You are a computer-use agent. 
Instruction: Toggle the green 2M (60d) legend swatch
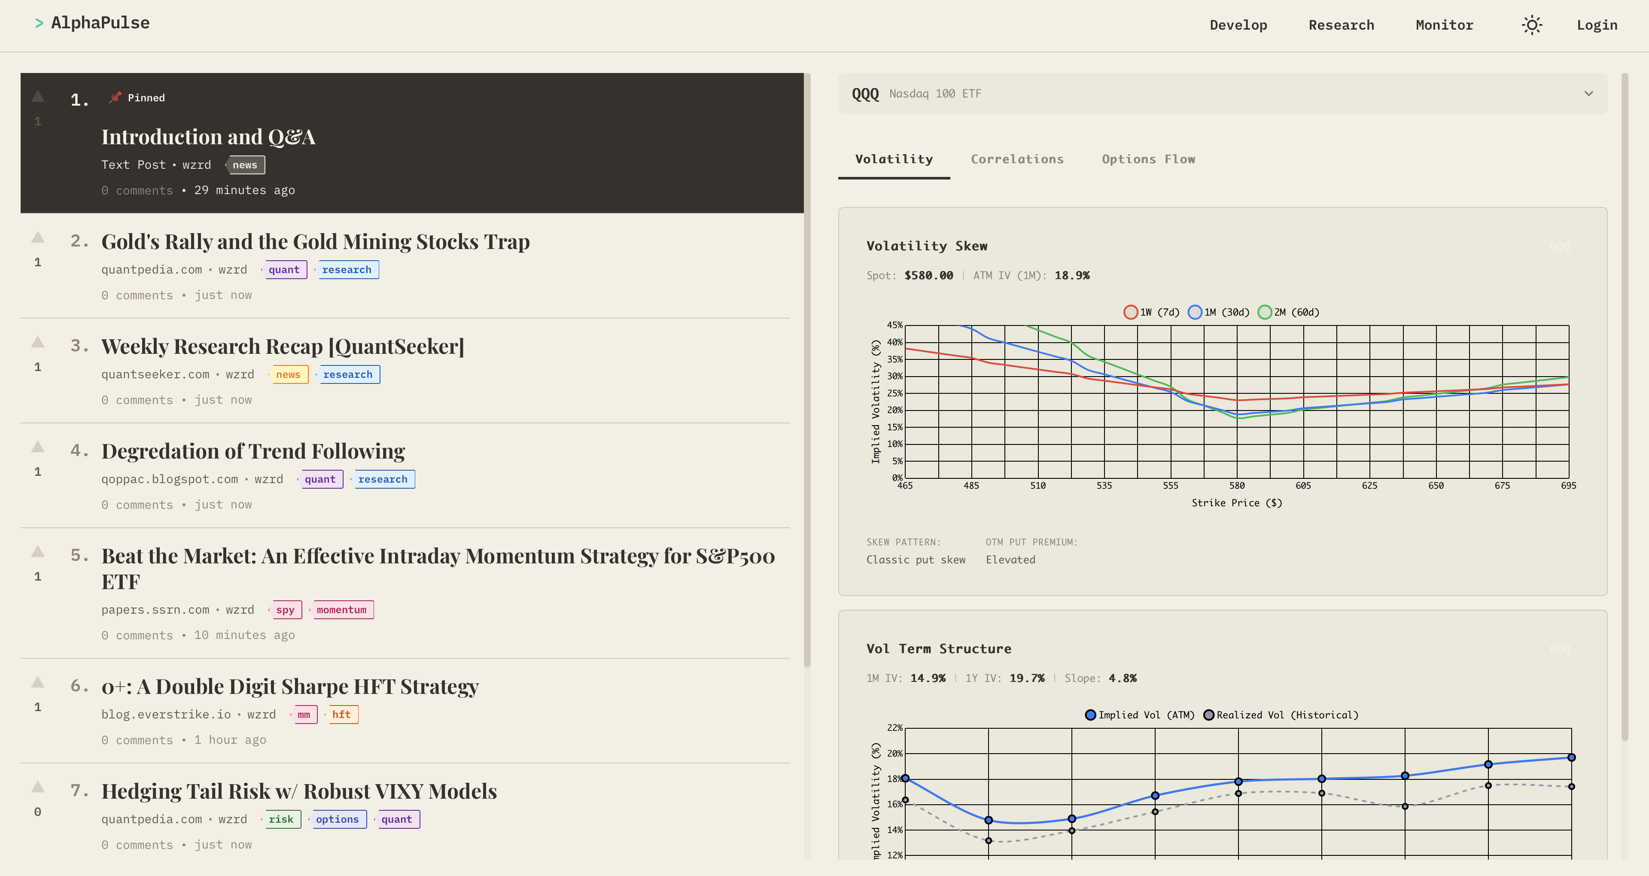tap(1264, 313)
